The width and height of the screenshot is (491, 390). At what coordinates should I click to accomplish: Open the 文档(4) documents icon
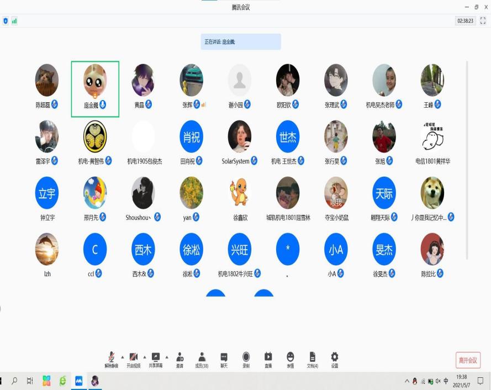(312, 357)
